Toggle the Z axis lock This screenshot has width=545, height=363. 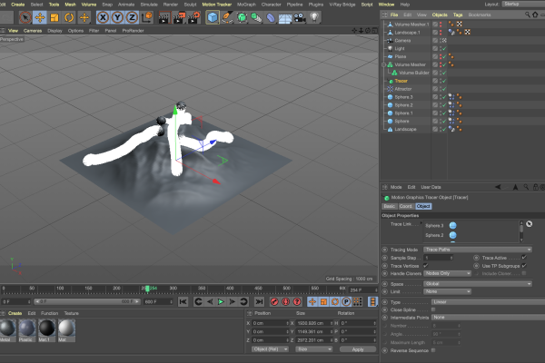pos(132,17)
